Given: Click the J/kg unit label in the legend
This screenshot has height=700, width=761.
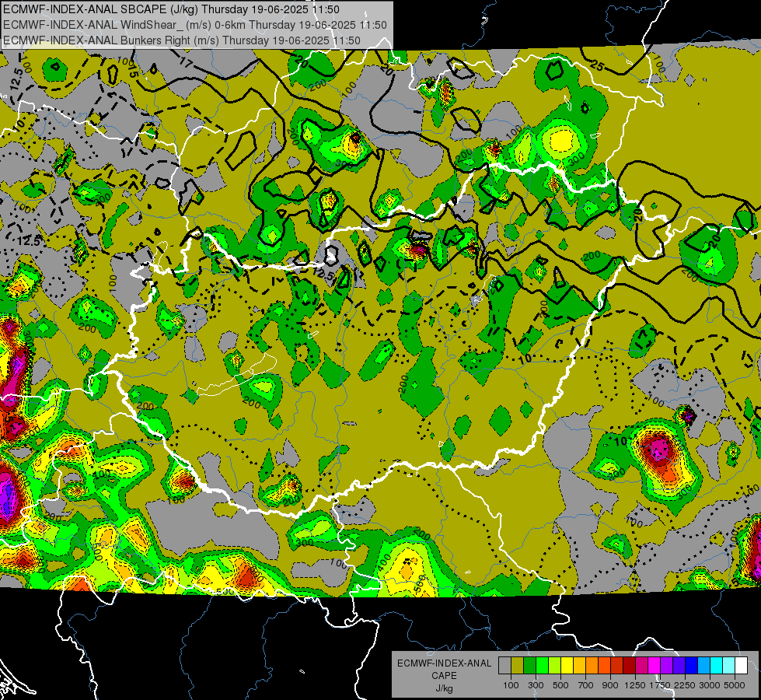Looking at the screenshot, I should [444, 689].
